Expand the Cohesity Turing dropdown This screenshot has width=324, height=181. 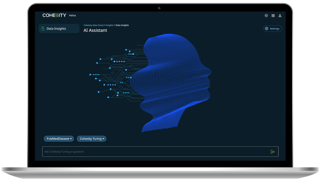coord(92,139)
